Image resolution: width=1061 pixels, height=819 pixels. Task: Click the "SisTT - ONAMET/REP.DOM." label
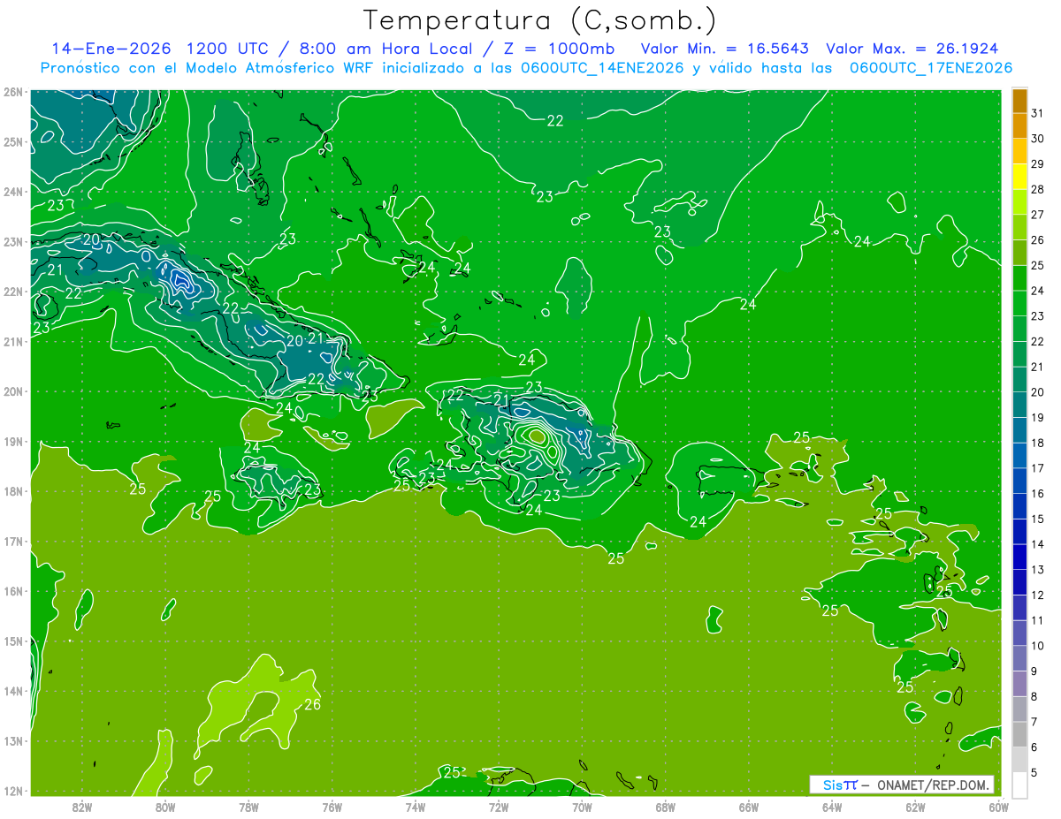902,785
